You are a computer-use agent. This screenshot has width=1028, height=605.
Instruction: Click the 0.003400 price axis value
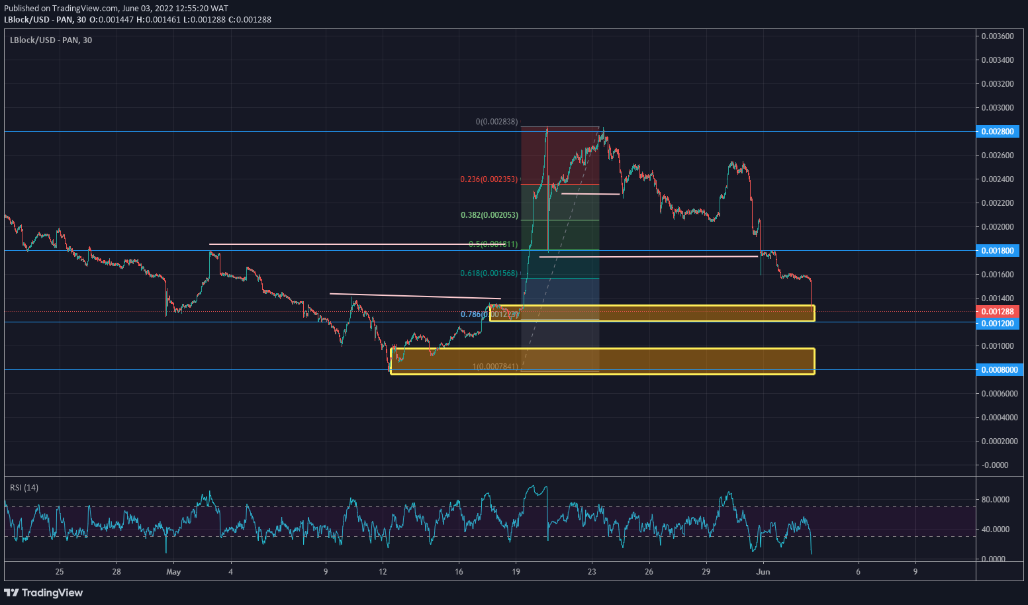(x=998, y=60)
